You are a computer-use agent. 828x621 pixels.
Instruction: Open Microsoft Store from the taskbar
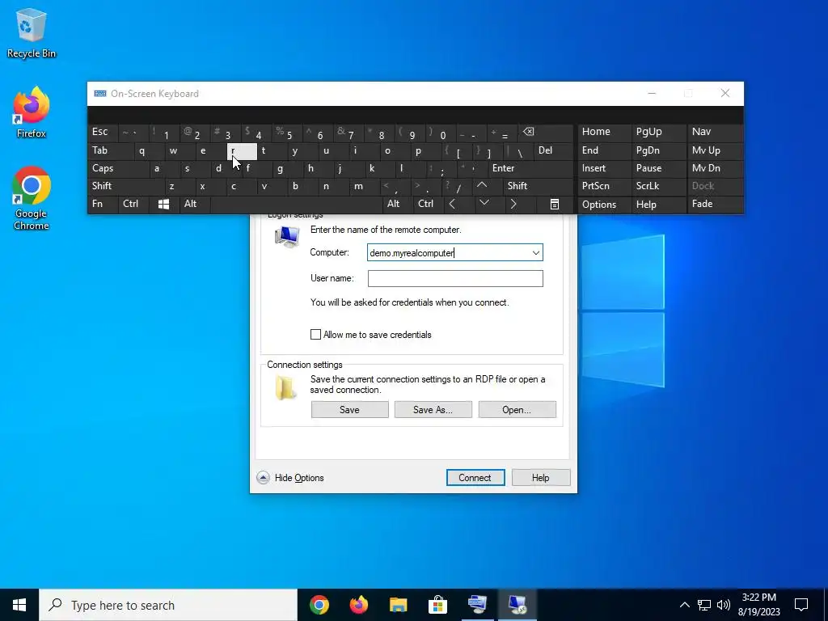(437, 605)
